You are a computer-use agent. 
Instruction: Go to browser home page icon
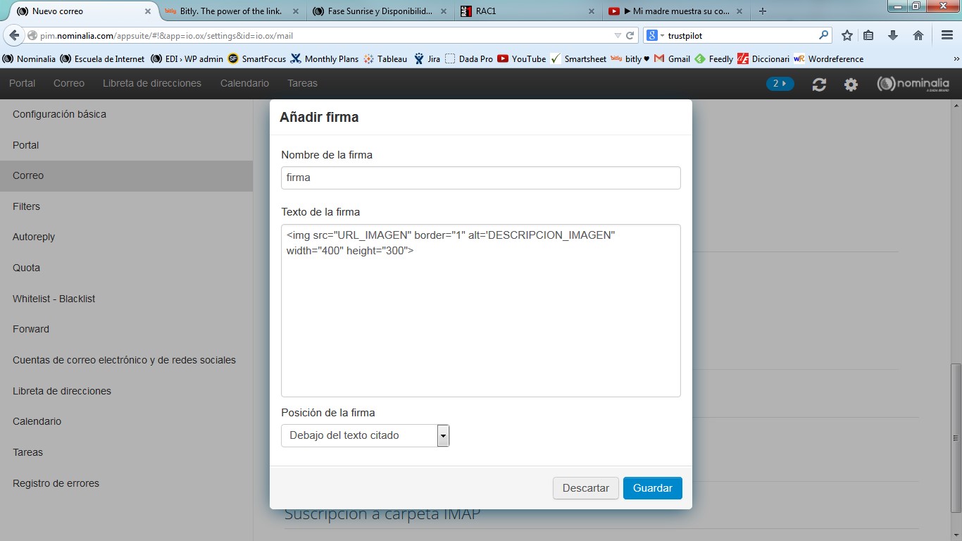click(918, 35)
